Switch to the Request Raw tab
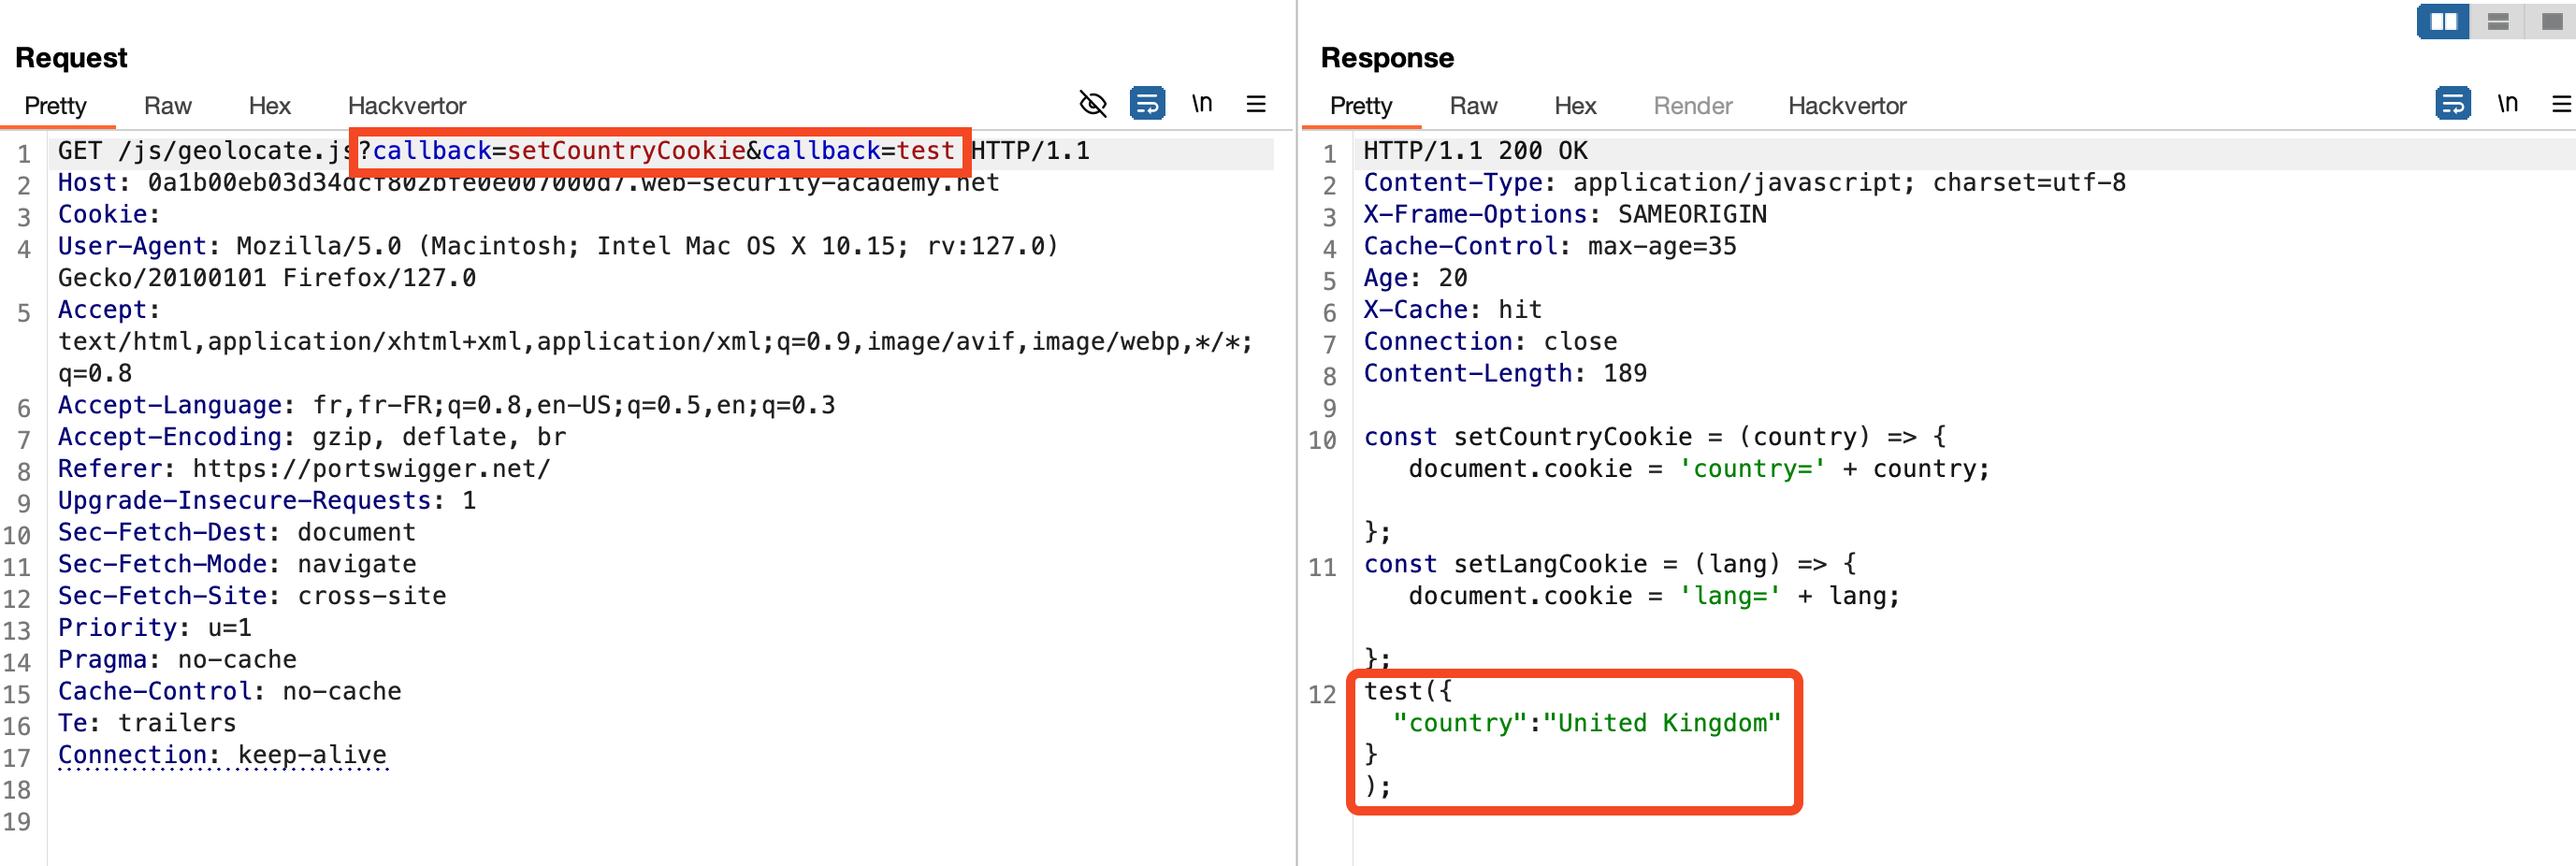Screen dimensions: 2576x866 coord(167,106)
